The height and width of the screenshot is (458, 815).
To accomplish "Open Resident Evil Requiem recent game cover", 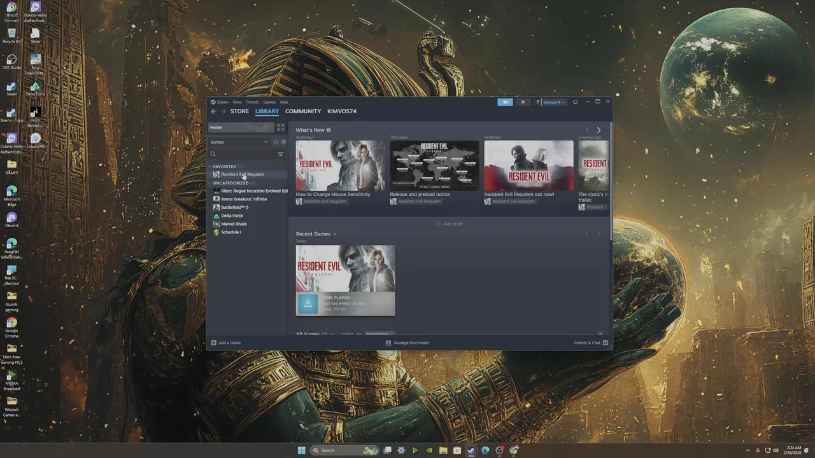I will click(x=345, y=268).
